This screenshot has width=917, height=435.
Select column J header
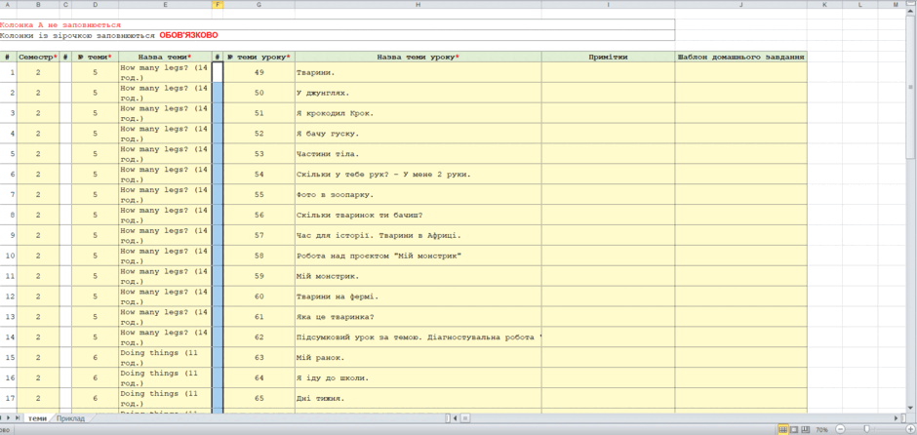pyautogui.click(x=741, y=4)
